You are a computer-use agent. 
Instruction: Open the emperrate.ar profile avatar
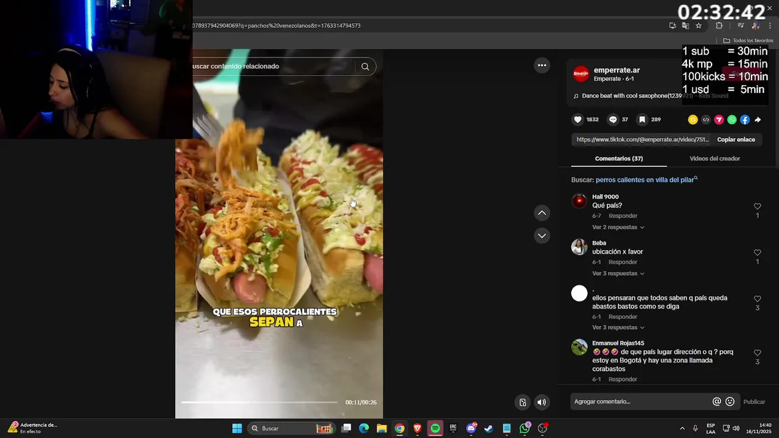point(581,74)
